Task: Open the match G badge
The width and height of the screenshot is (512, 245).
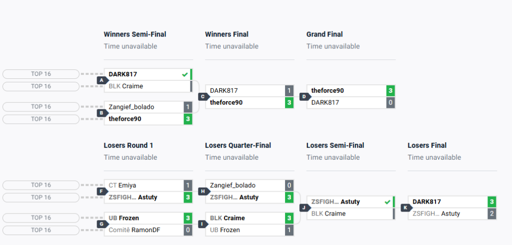Action: 102,224
